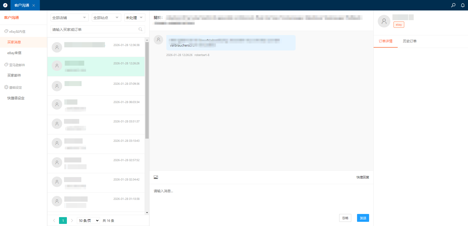
Task: Change the 50 条/页 page size selector
Action: point(88,221)
